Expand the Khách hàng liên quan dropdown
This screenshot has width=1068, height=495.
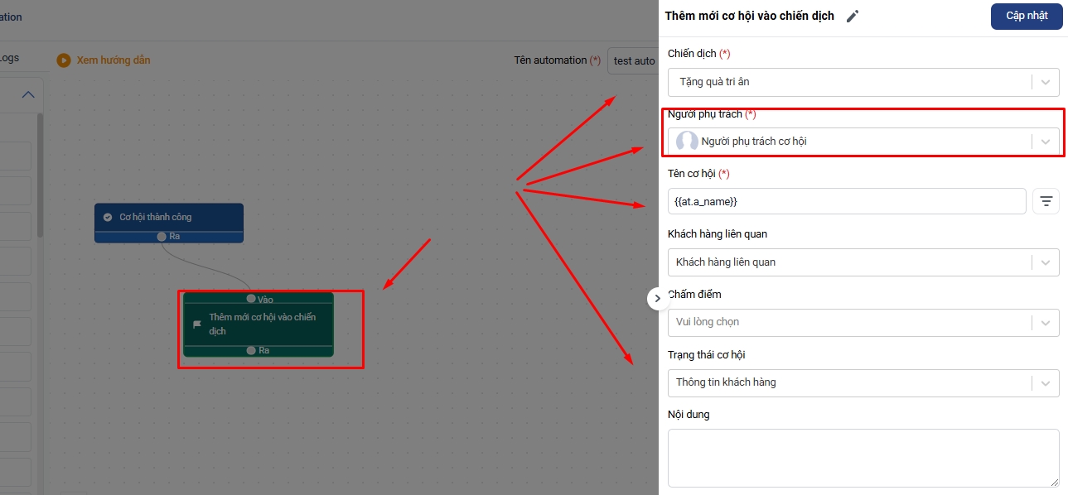coord(1045,262)
